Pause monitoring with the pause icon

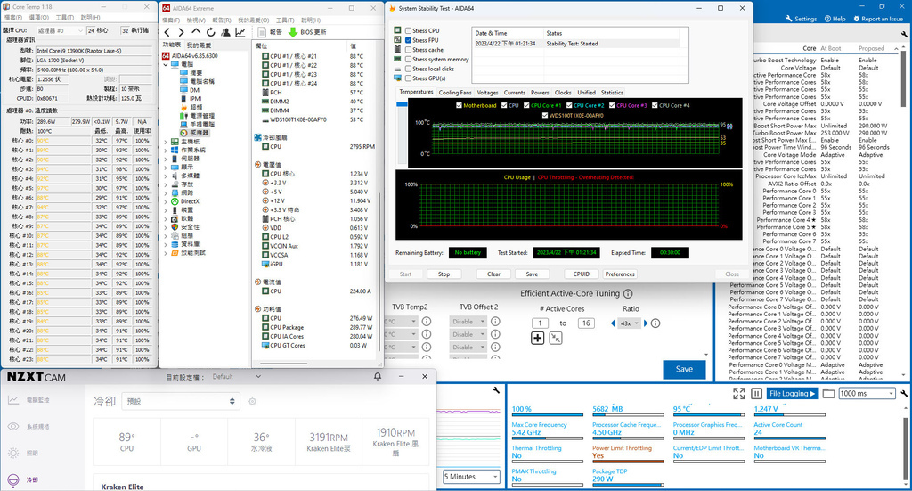pyautogui.click(x=757, y=394)
